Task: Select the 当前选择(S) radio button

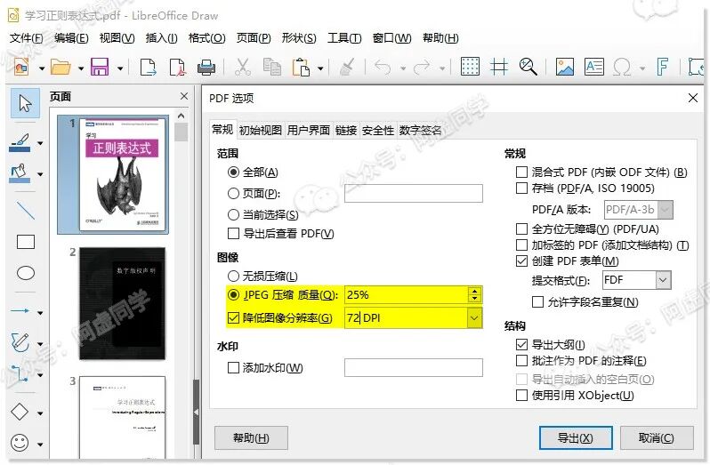Action: coord(233,214)
